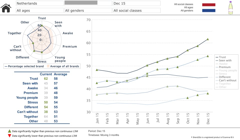Image resolution: width=240 pixels, height=140 pixels.
Task: Open the Netherlands country dropdown
Action: click(40, 3)
